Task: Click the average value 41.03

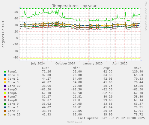Action: pos(108,82)
